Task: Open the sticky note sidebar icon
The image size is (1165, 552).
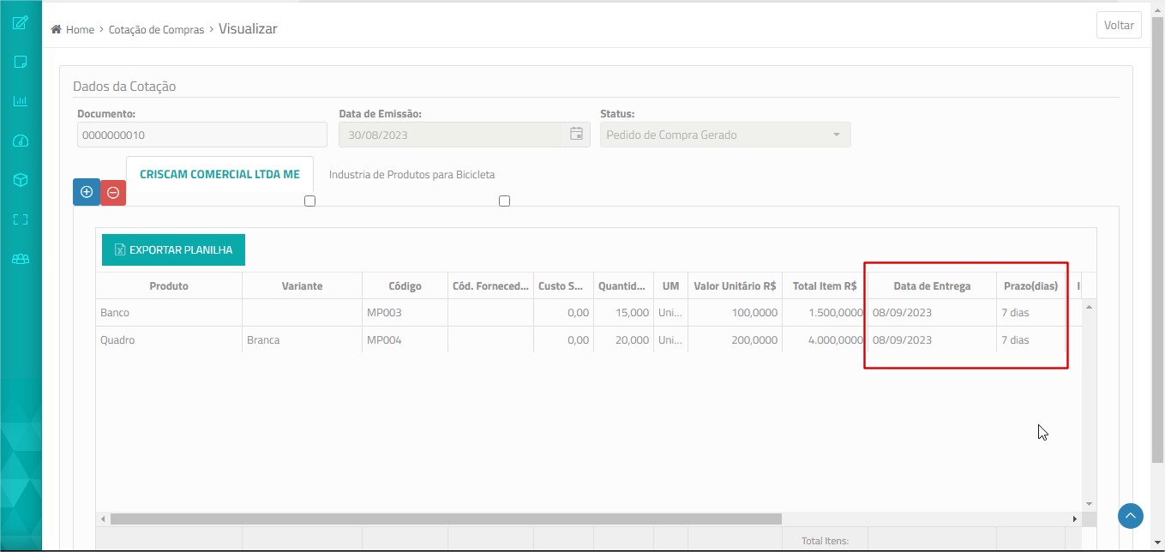Action: point(21,62)
